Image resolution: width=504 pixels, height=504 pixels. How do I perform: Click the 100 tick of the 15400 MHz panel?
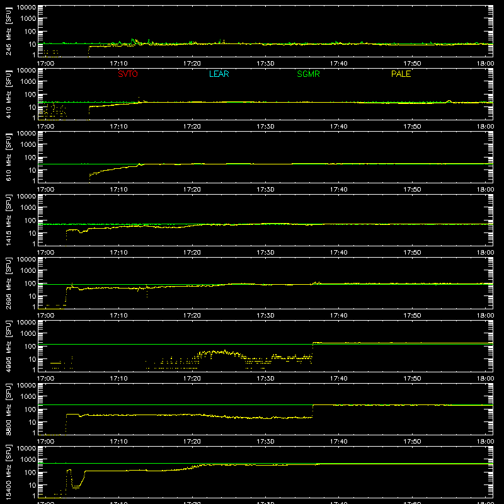30,472
